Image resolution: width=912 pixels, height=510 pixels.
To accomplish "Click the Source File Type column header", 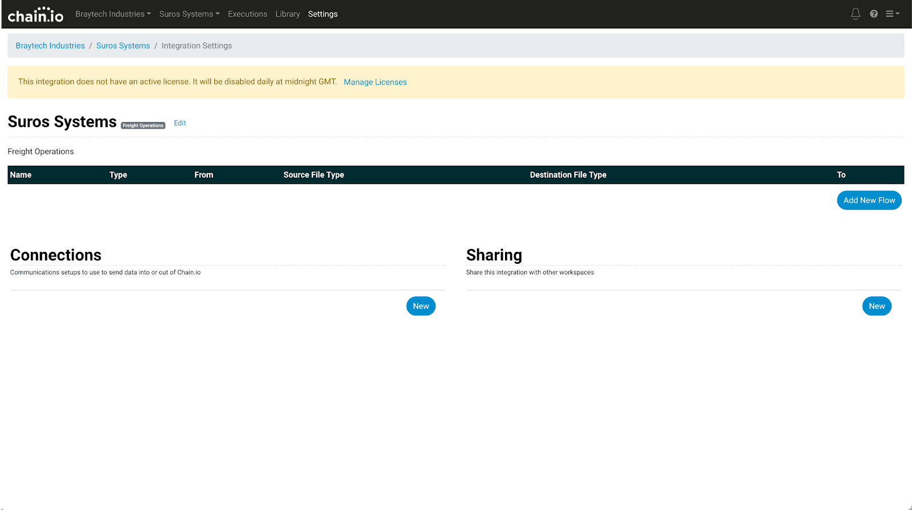I will 313,175.
